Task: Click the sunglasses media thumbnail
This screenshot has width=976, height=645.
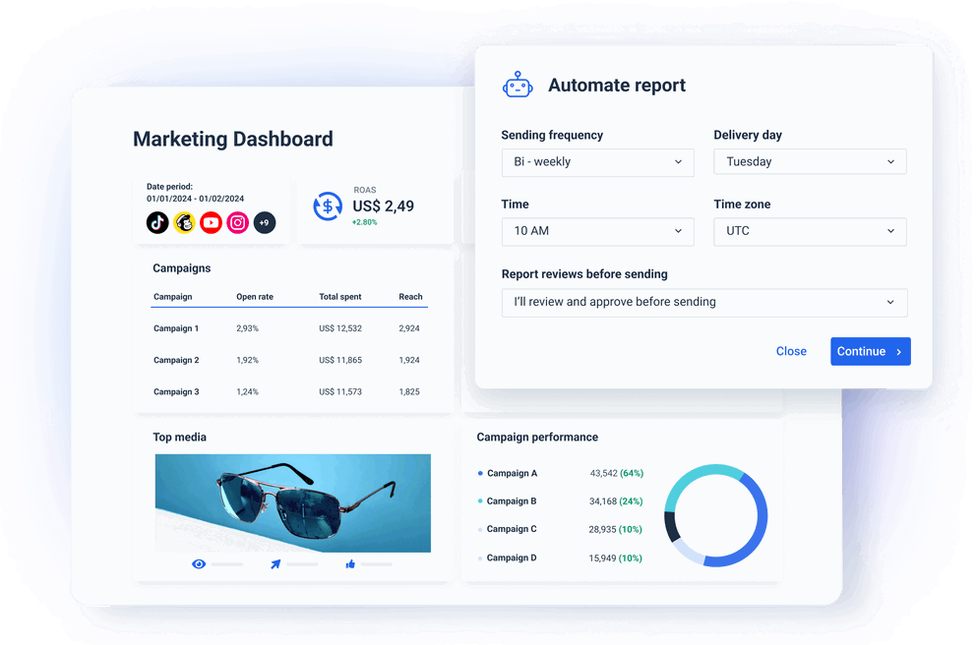Action: 292,501
